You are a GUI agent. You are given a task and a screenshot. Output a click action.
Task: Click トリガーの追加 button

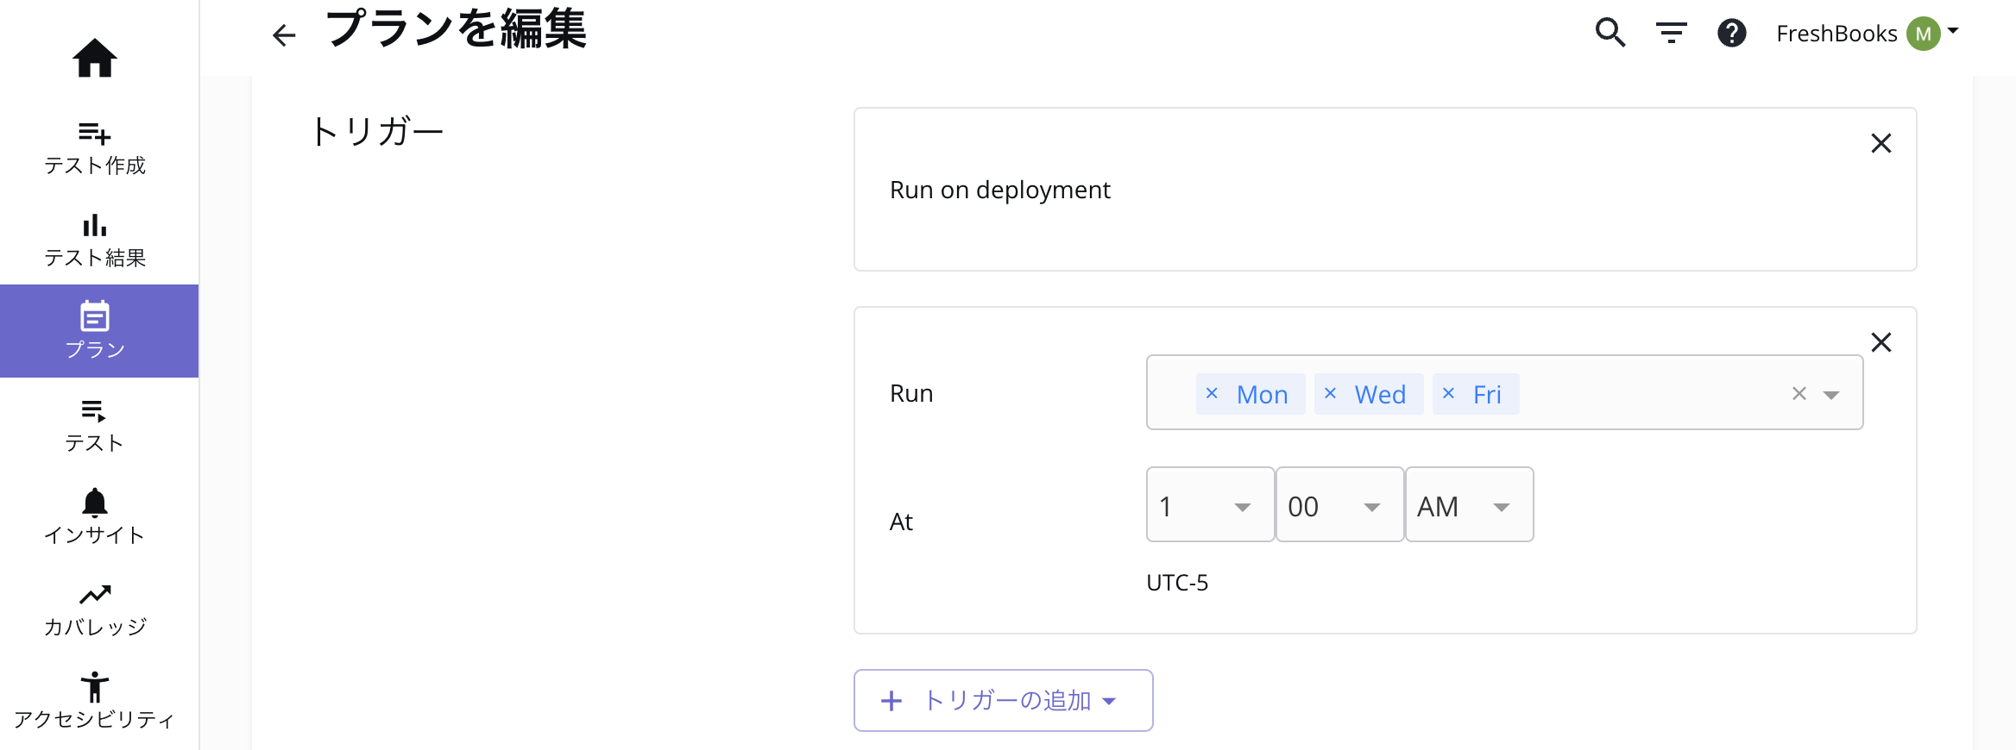pyautogui.click(x=1003, y=700)
